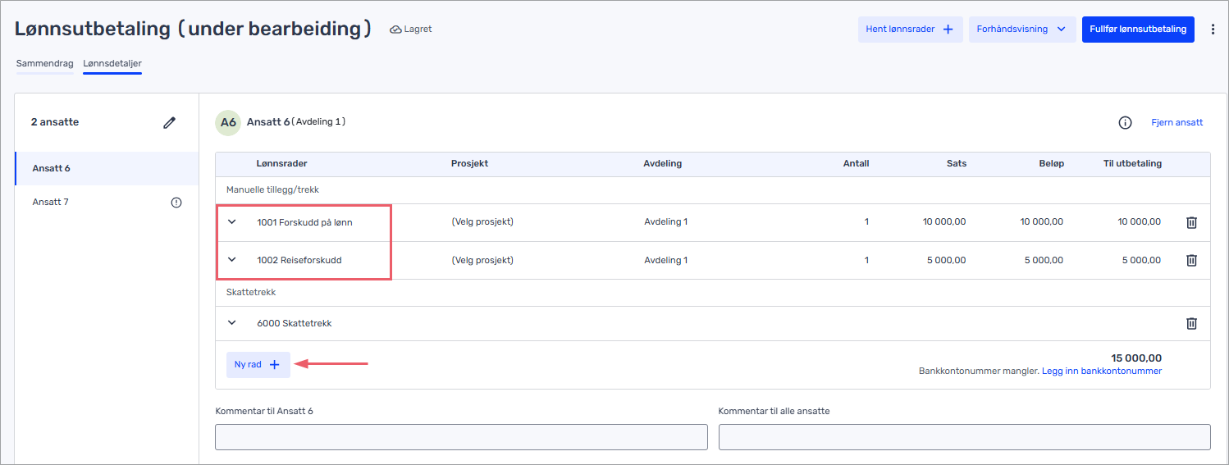This screenshot has height=465, width=1229.
Task: Click the A6 employee avatar
Action: (228, 122)
